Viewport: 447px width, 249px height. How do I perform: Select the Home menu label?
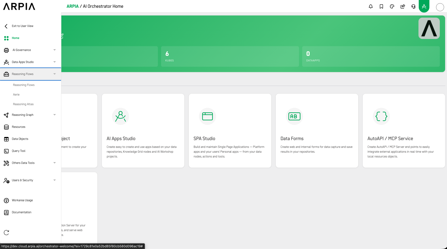tap(15, 38)
